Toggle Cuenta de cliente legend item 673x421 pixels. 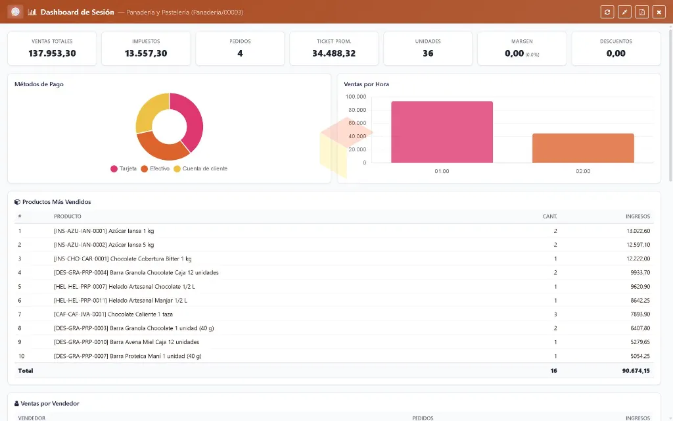[x=200, y=168]
